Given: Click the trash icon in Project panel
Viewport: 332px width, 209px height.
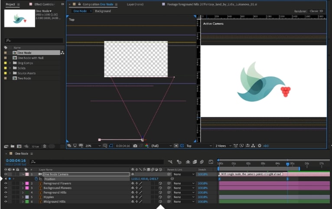Looking at the screenshot, I should pos(45,146).
